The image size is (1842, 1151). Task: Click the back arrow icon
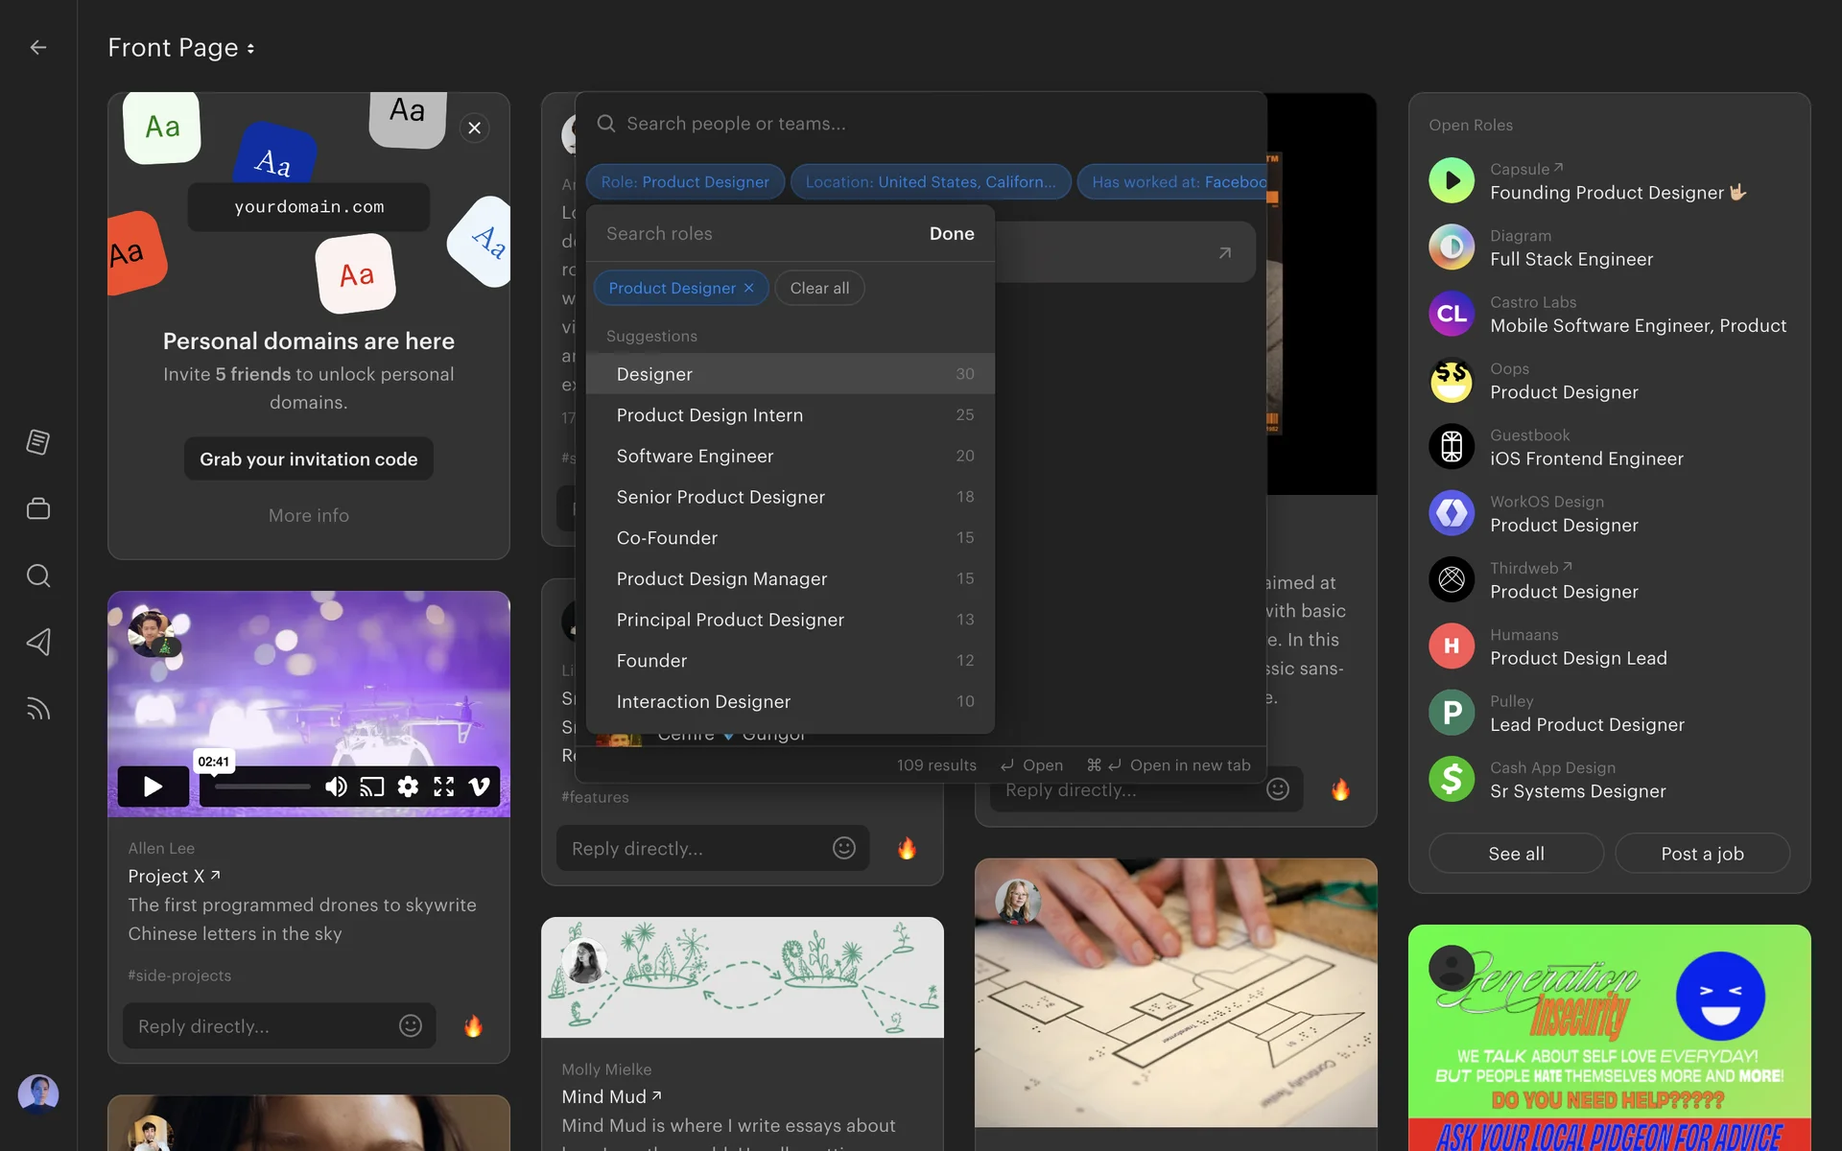click(x=38, y=47)
